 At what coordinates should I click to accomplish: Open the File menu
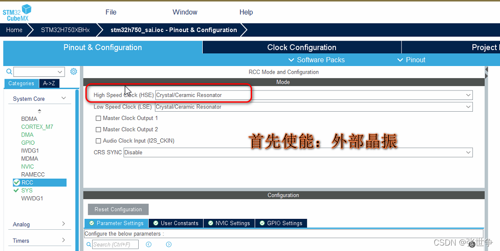[111, 12]
